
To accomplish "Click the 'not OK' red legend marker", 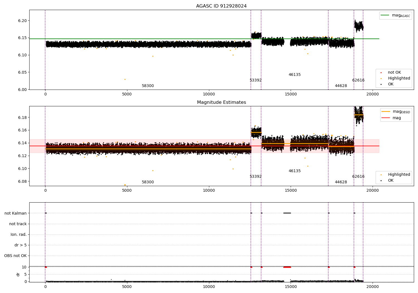I will [x=381, y=73].
